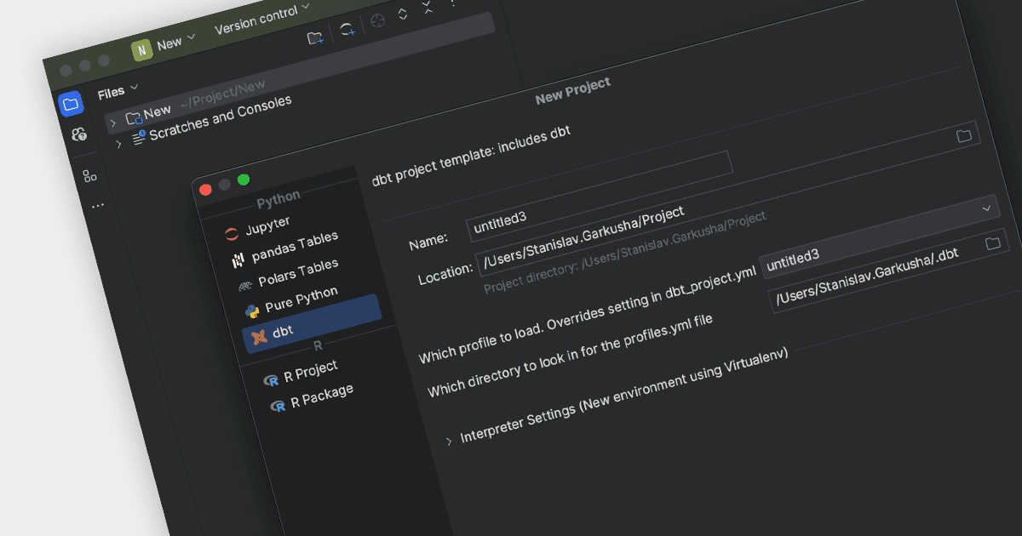This screenshot has width=1022, height=536.
Task: Expand the Scratches and Consoles chevron
Action: [x=118, y=145]
